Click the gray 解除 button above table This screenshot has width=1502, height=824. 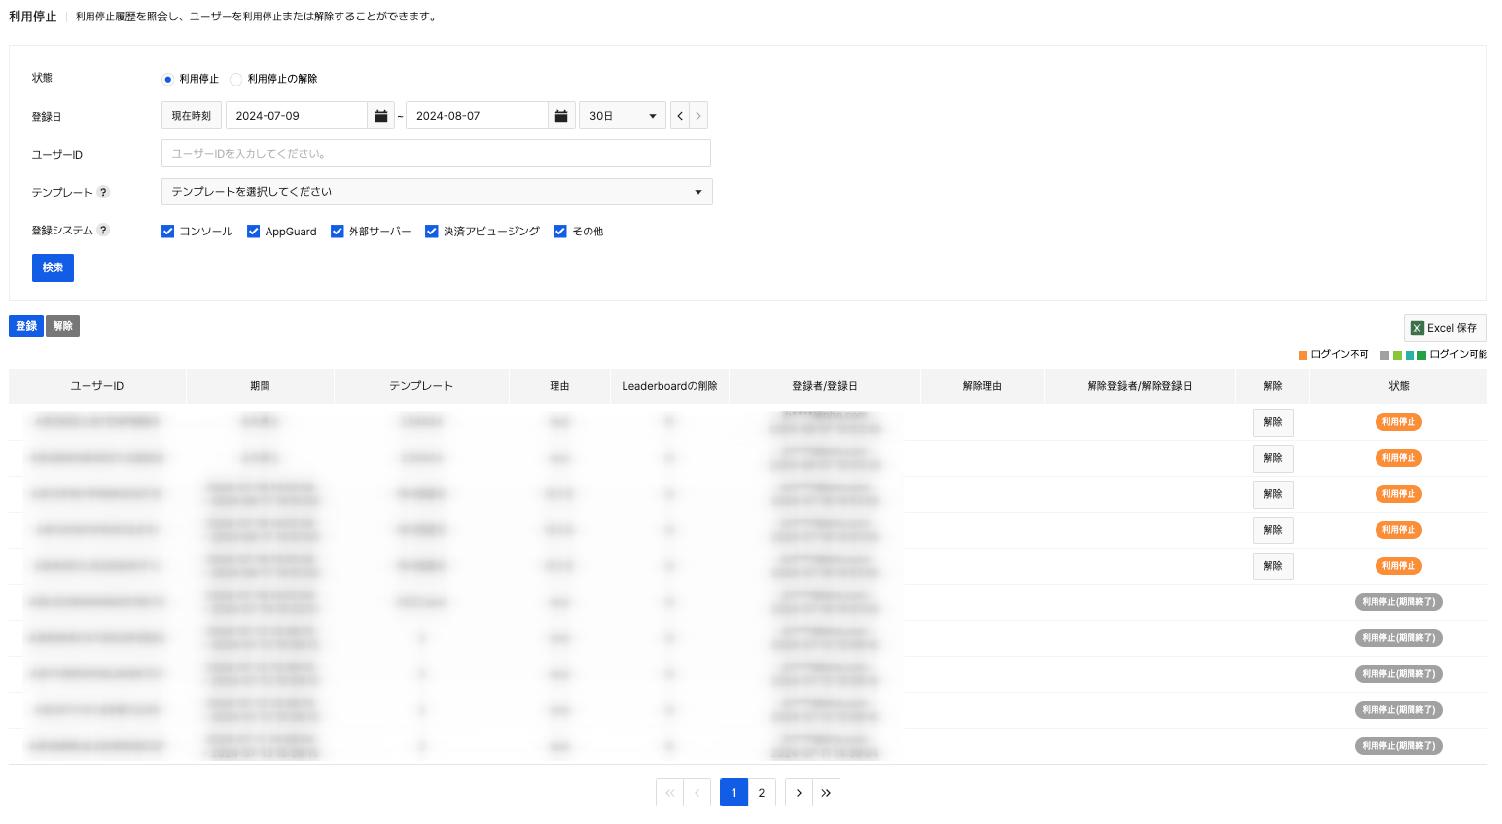(x=62, y=326)
